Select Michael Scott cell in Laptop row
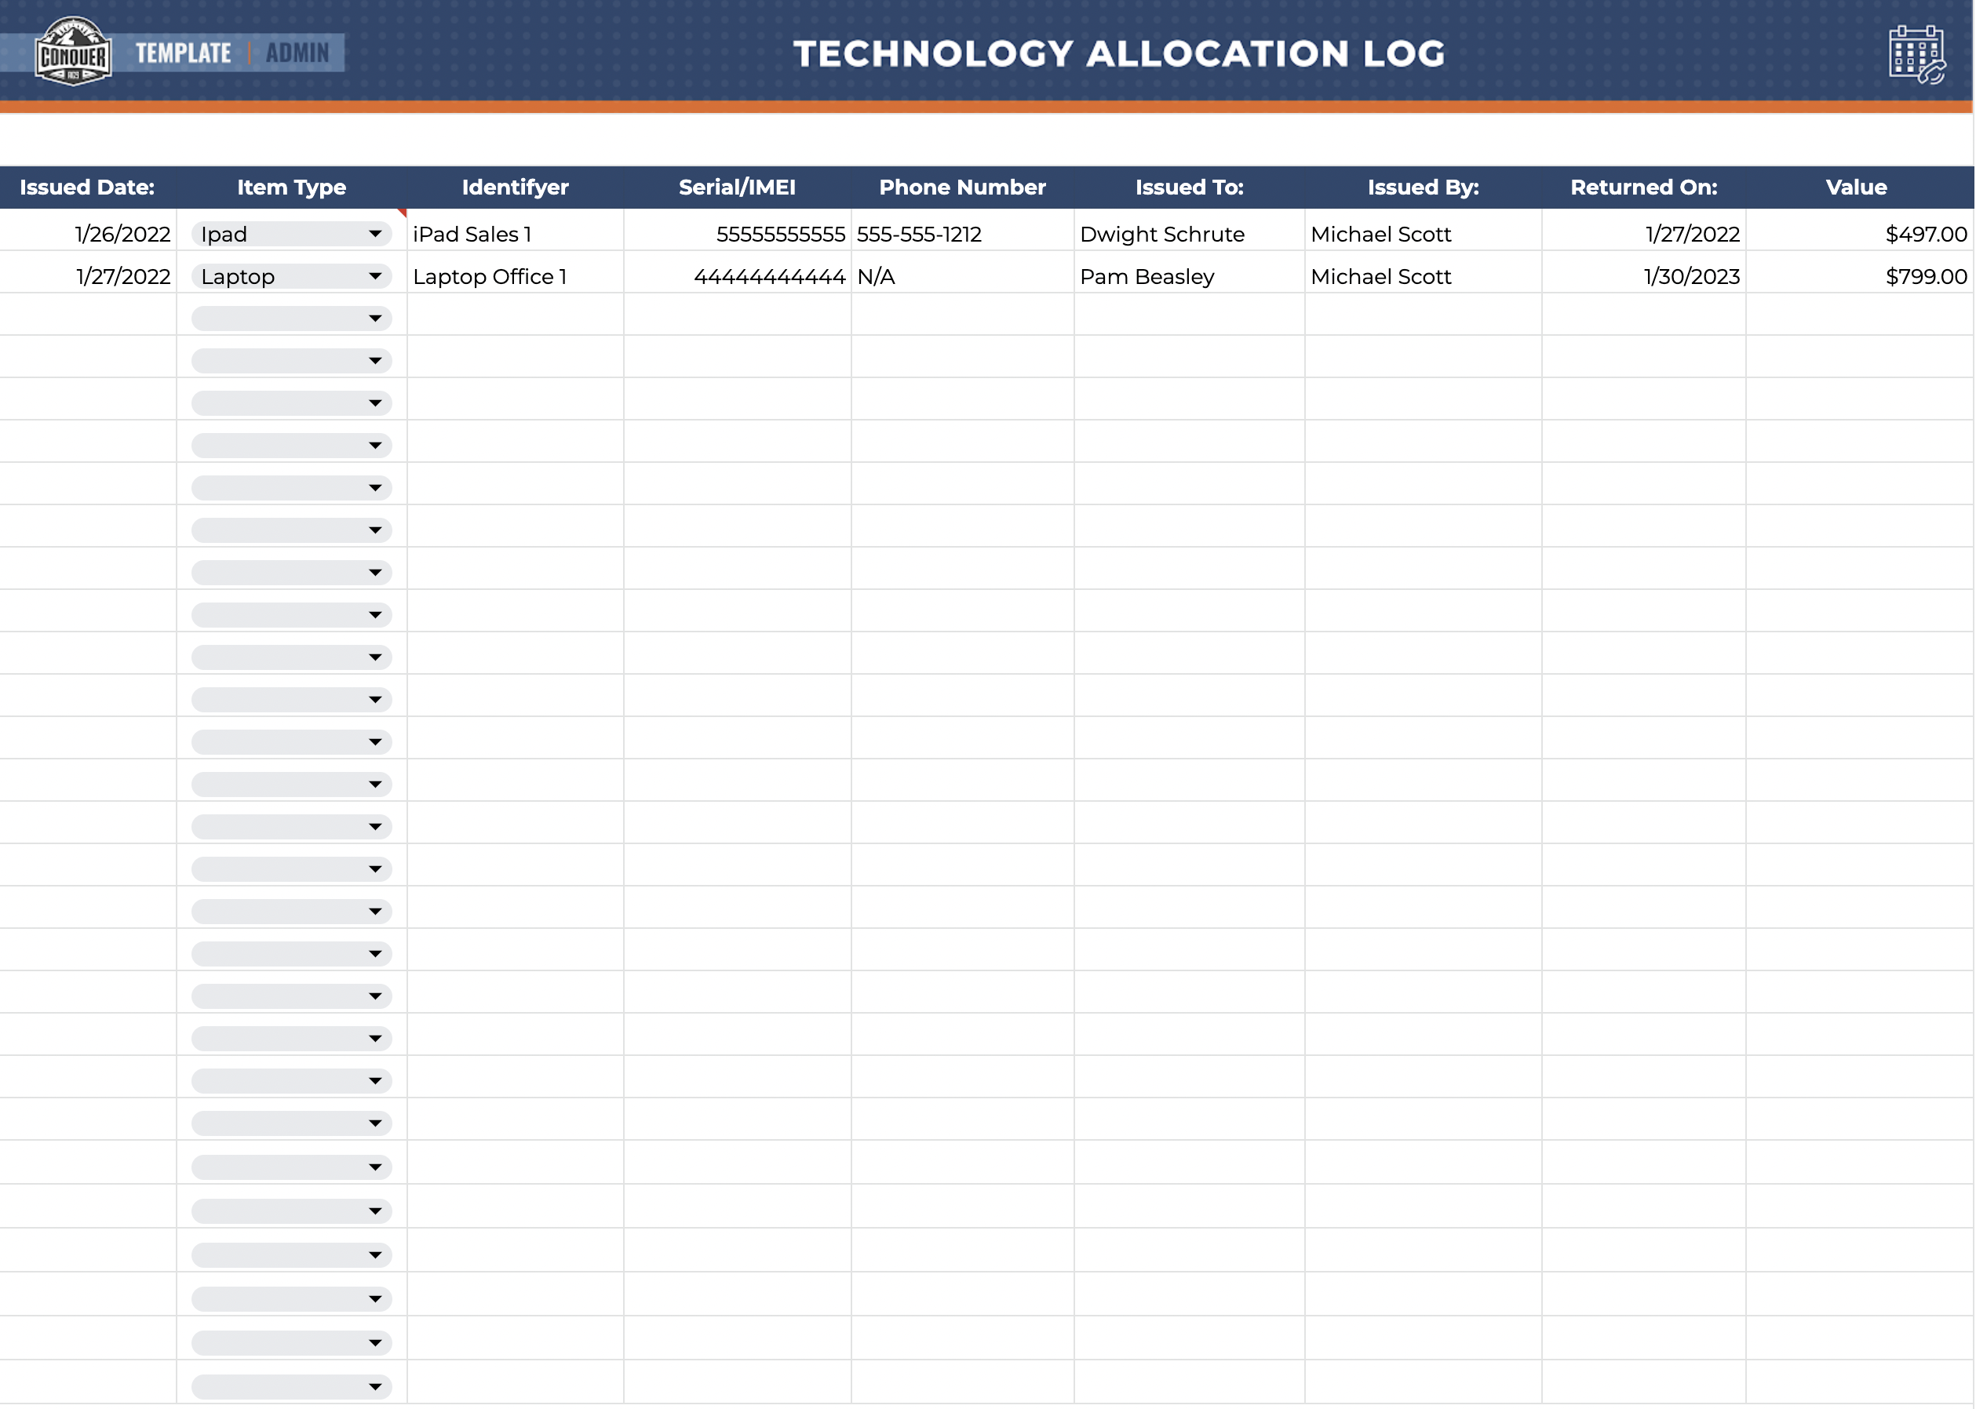Viewport: 1976px width, 1409px height. (x=1424, y=273)
